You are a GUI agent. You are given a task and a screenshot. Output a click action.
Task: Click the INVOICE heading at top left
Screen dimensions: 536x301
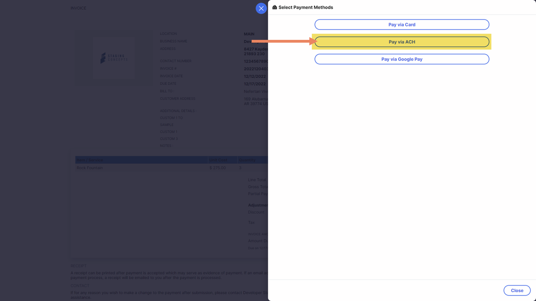[x=78, y=8]
